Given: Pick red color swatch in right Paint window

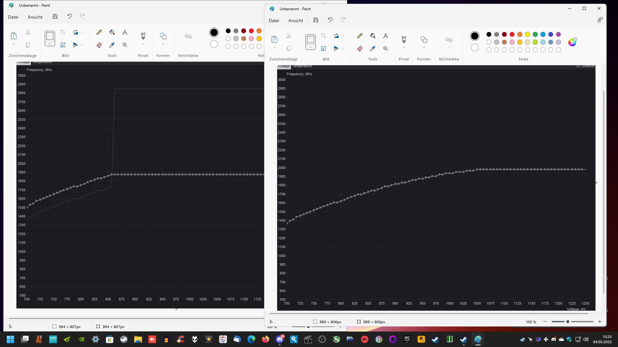Looking at the screenshot, I should click(512, 34).
